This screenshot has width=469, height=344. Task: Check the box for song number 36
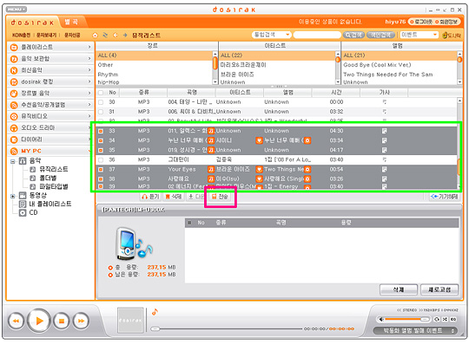point(101,159)
